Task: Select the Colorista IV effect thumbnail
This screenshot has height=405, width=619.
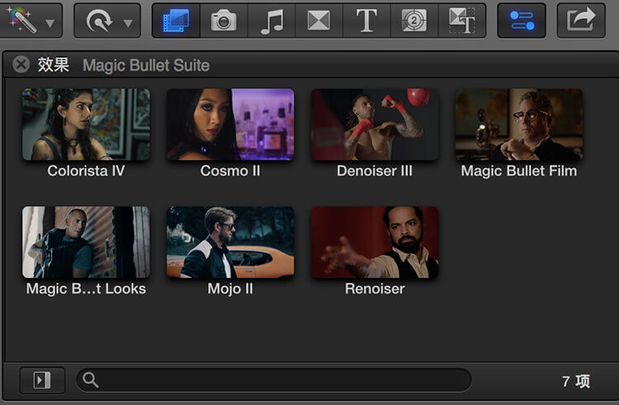Action: (x=86, y=125)
